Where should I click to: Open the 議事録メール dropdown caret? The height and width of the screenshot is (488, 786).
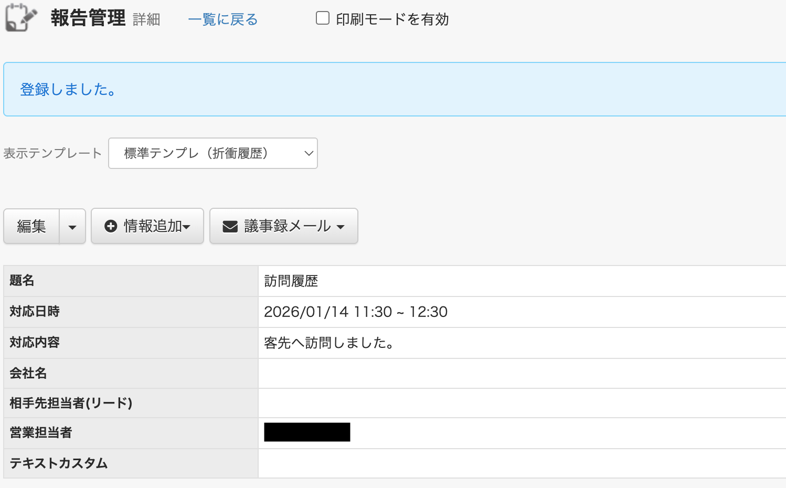click(x=341, y=227)
